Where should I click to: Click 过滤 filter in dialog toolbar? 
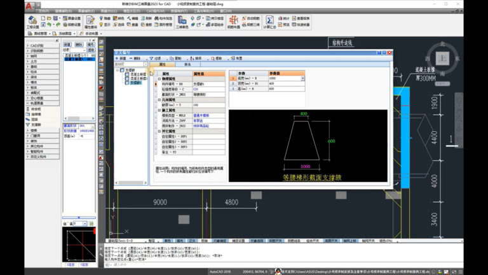(155, 59)
